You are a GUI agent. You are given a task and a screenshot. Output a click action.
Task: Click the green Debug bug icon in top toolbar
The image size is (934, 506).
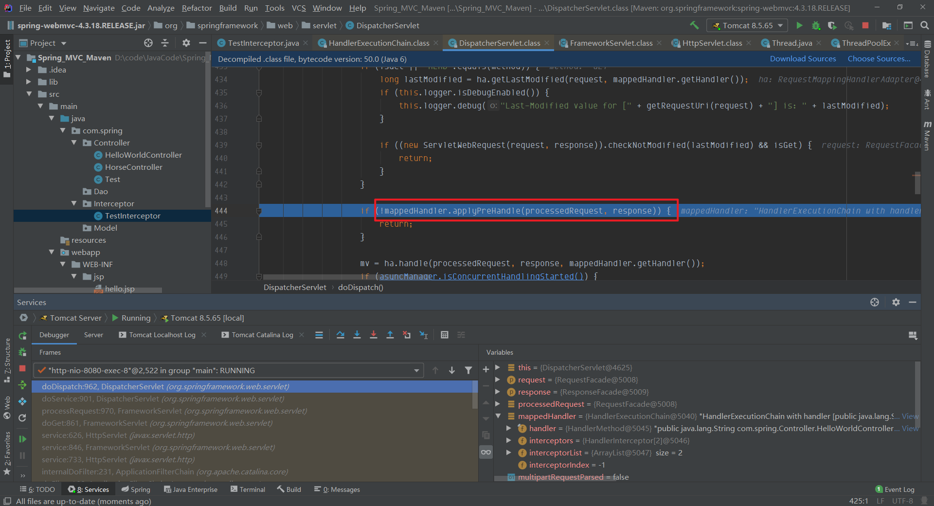[x=816, y=25]
